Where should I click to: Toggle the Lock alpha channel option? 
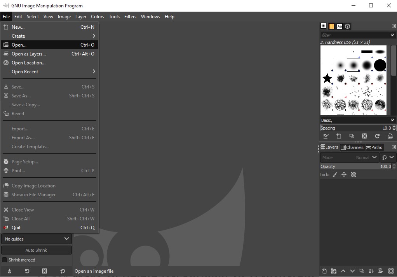coord(353,175)
